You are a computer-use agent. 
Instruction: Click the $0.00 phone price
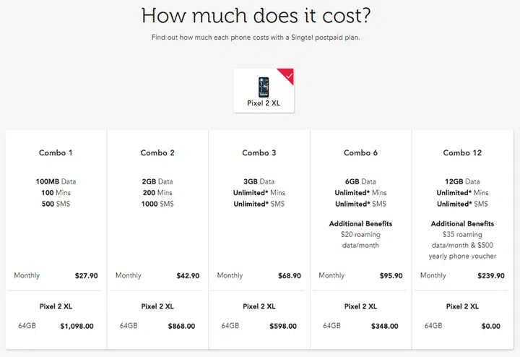490,327
